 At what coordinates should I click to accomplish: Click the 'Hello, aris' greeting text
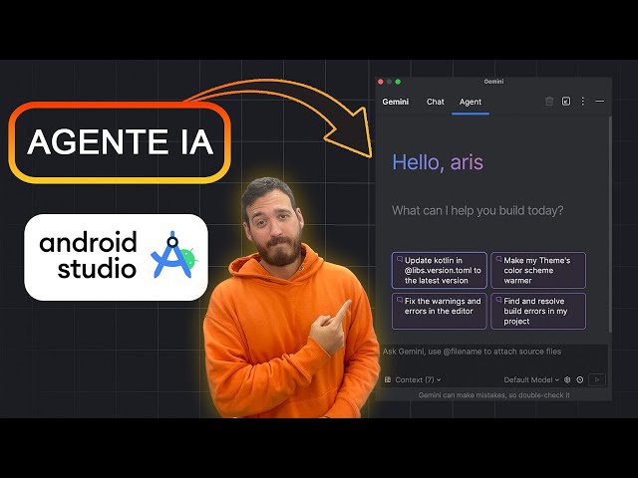(438, 162)
